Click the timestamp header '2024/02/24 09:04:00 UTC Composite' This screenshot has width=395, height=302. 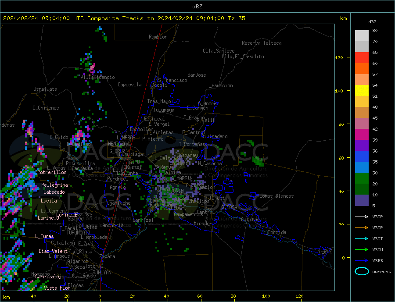click(61, 18)
